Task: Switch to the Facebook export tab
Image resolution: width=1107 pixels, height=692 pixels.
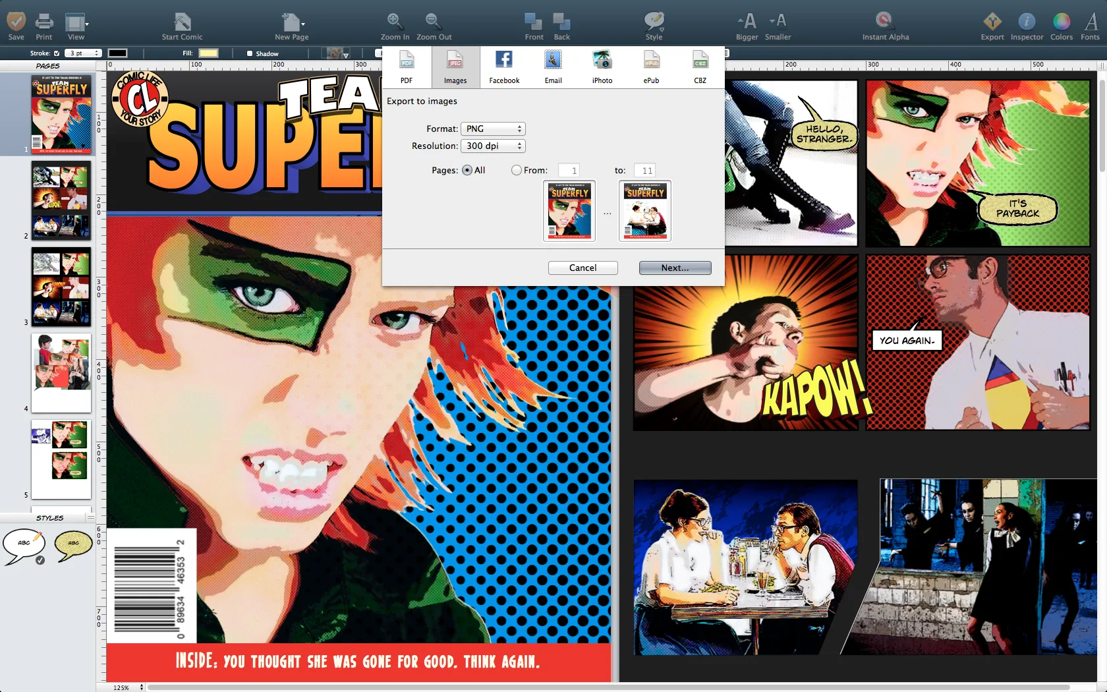Action: [504, 67]
